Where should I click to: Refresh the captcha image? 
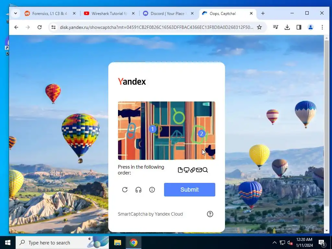pyautogui.click(x=125, y=189)
